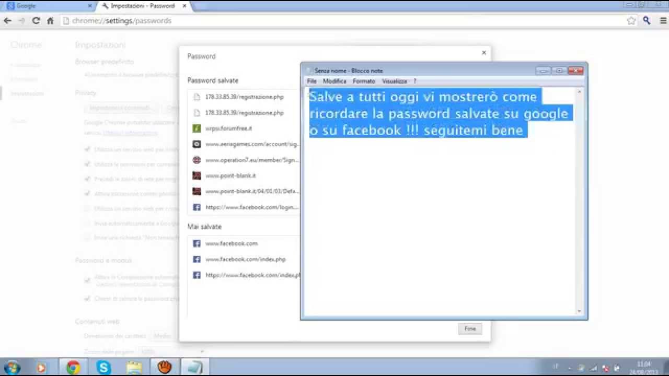Enable 'Utilizza un servizio web per corre...' checkbox
This screenshot has height=376, width=669.
pos(87,208)
